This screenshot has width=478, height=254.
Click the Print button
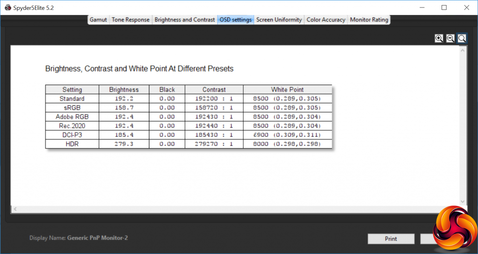391,239
